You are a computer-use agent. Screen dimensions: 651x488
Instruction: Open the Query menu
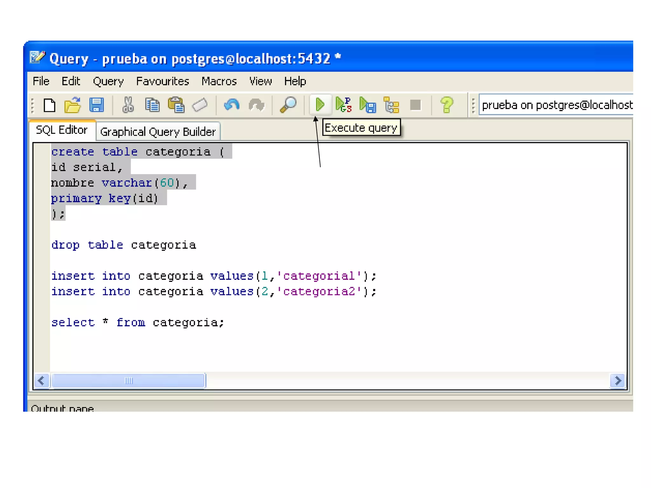click(108, 81)
